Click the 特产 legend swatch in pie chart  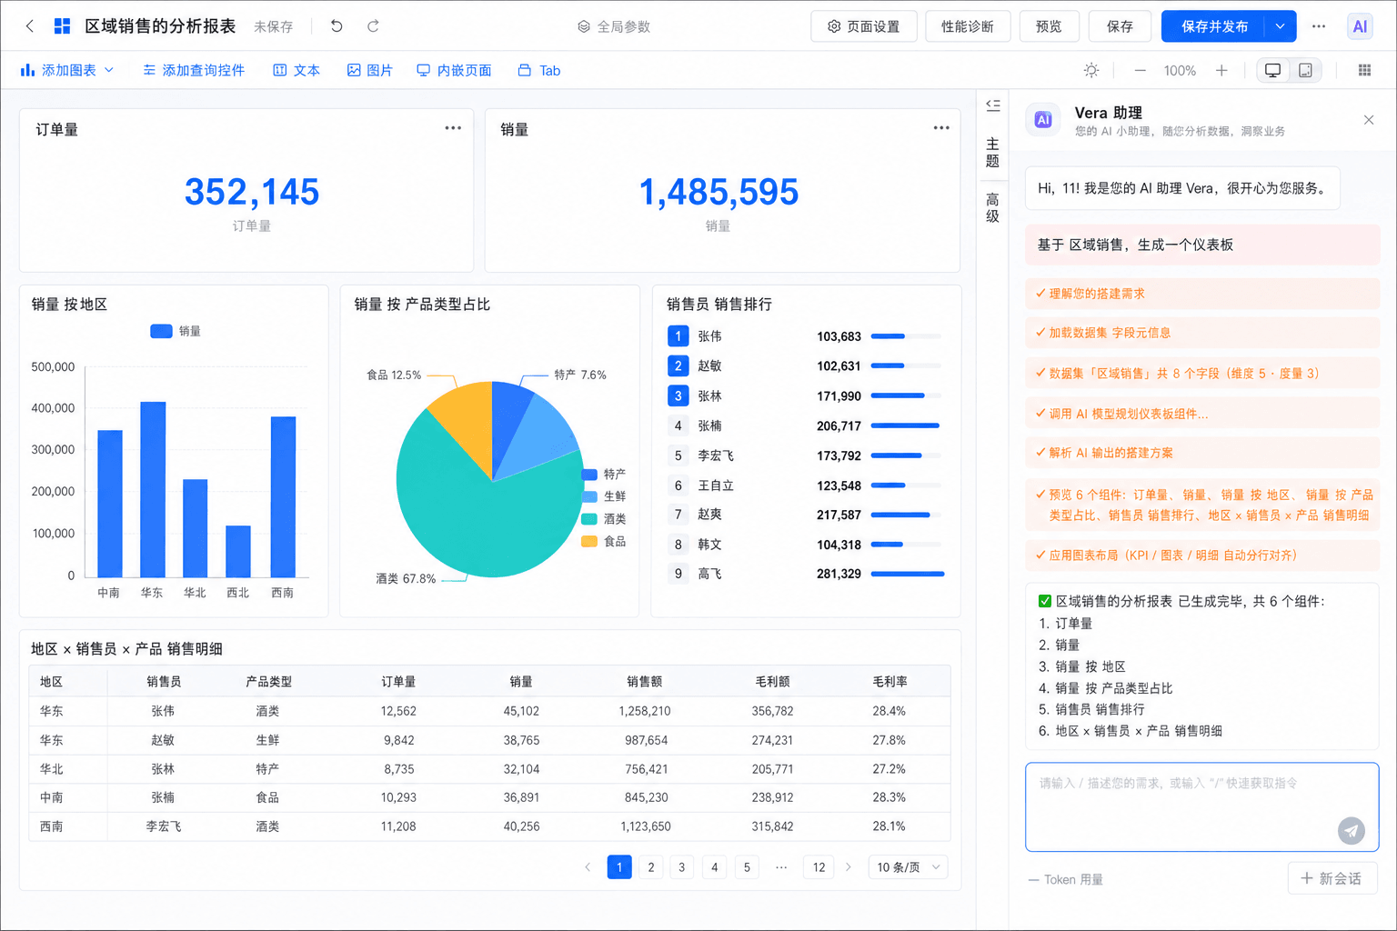coord(589,474)
